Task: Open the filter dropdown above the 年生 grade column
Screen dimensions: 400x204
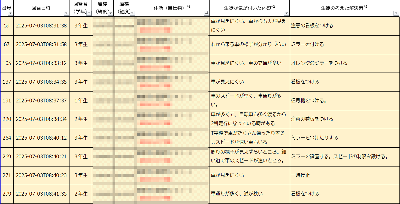Action: 89,13
